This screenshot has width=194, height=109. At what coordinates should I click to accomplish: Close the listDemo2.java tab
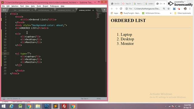pos(32,10)
